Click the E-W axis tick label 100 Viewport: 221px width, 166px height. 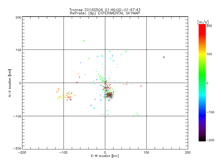tap(146, 152)
